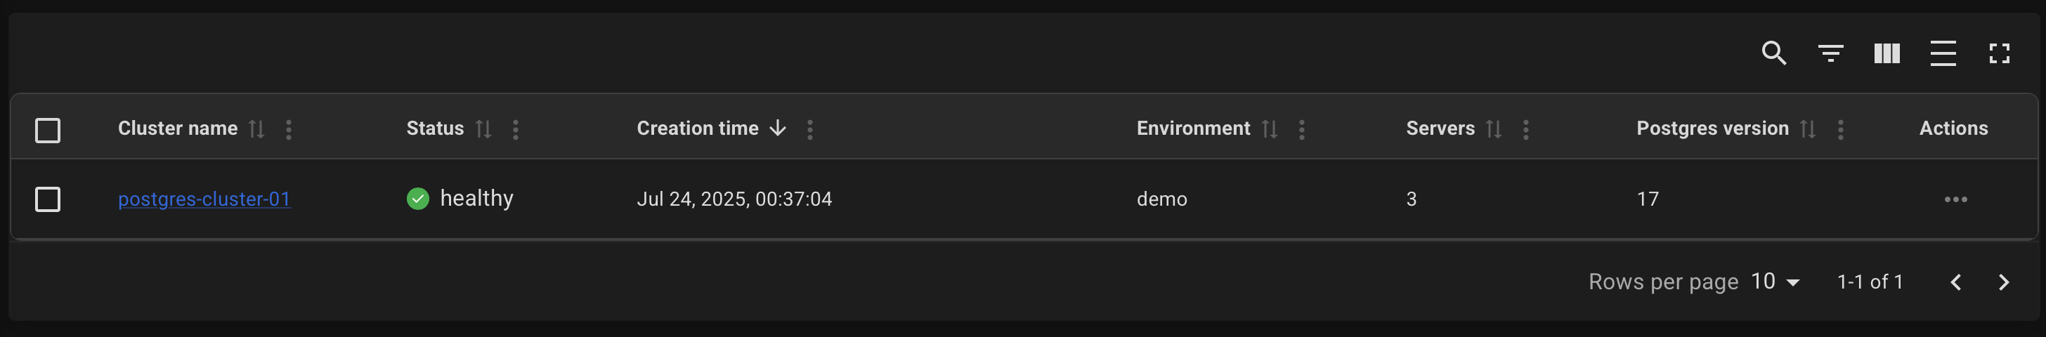Toggle table density icon

tap(1943, 53)
